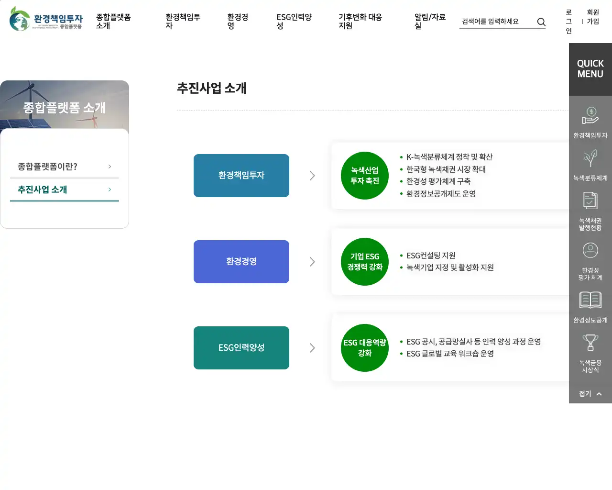The image size is (612, 490).
Task: Select 추진사업 소개 sidebar item
Action: coord(64,189)
